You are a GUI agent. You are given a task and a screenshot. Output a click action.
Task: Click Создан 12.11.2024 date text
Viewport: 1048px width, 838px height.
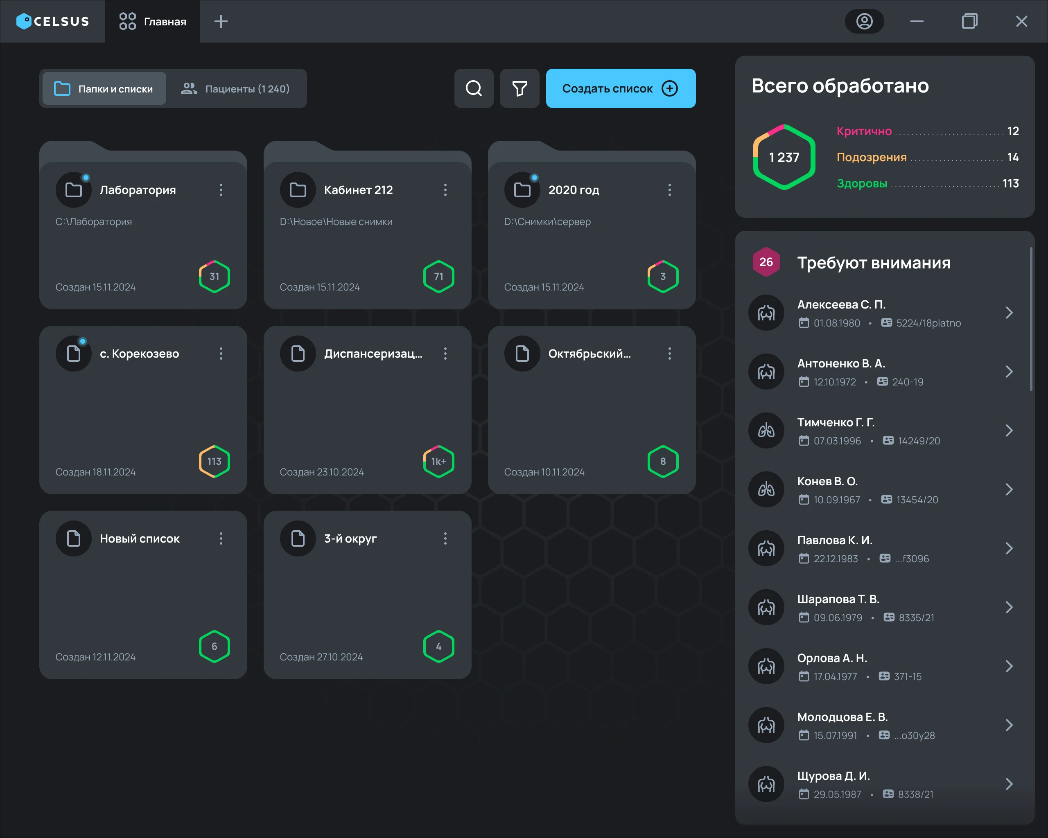tap(95, 657)
